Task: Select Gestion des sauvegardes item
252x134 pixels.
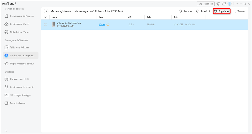Action: 20,55
